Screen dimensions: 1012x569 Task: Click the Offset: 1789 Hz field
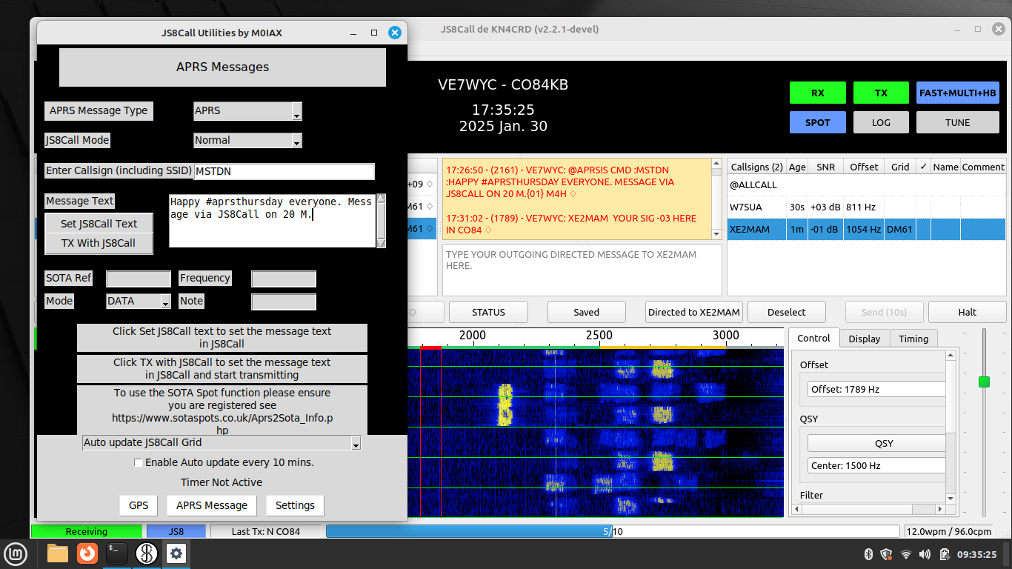[876, 389]
